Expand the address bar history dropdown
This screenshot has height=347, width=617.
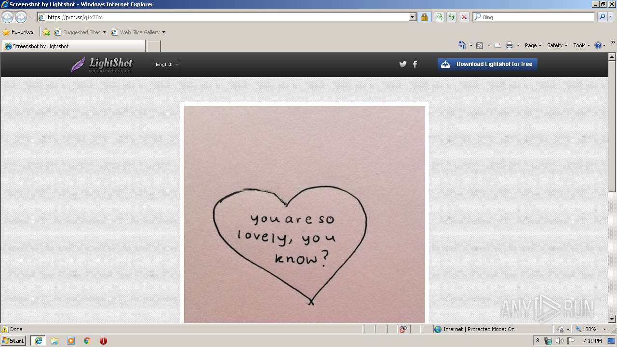(x=412, y=17)
